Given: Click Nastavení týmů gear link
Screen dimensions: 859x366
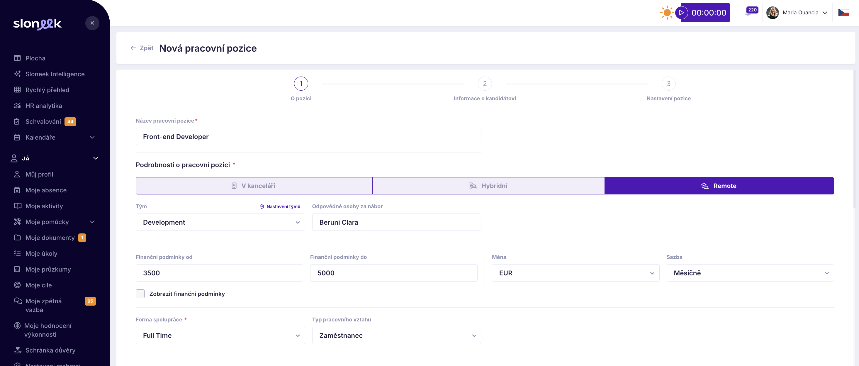Looking at the screenshot, I should 280,206.
